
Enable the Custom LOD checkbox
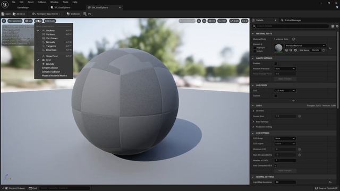pos(276,96)
